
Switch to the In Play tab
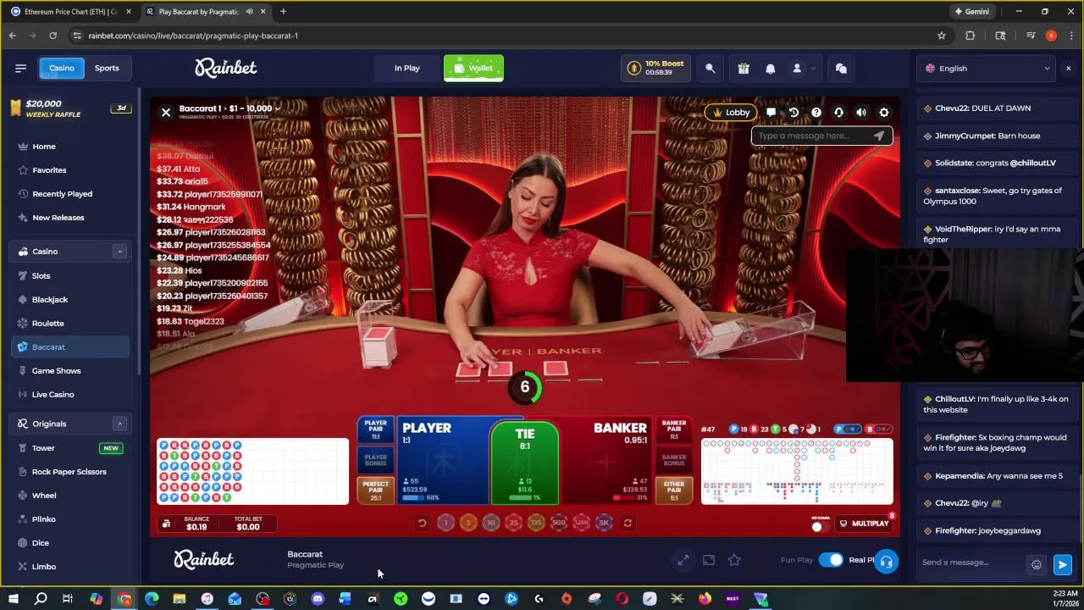[x=406, y=68]
